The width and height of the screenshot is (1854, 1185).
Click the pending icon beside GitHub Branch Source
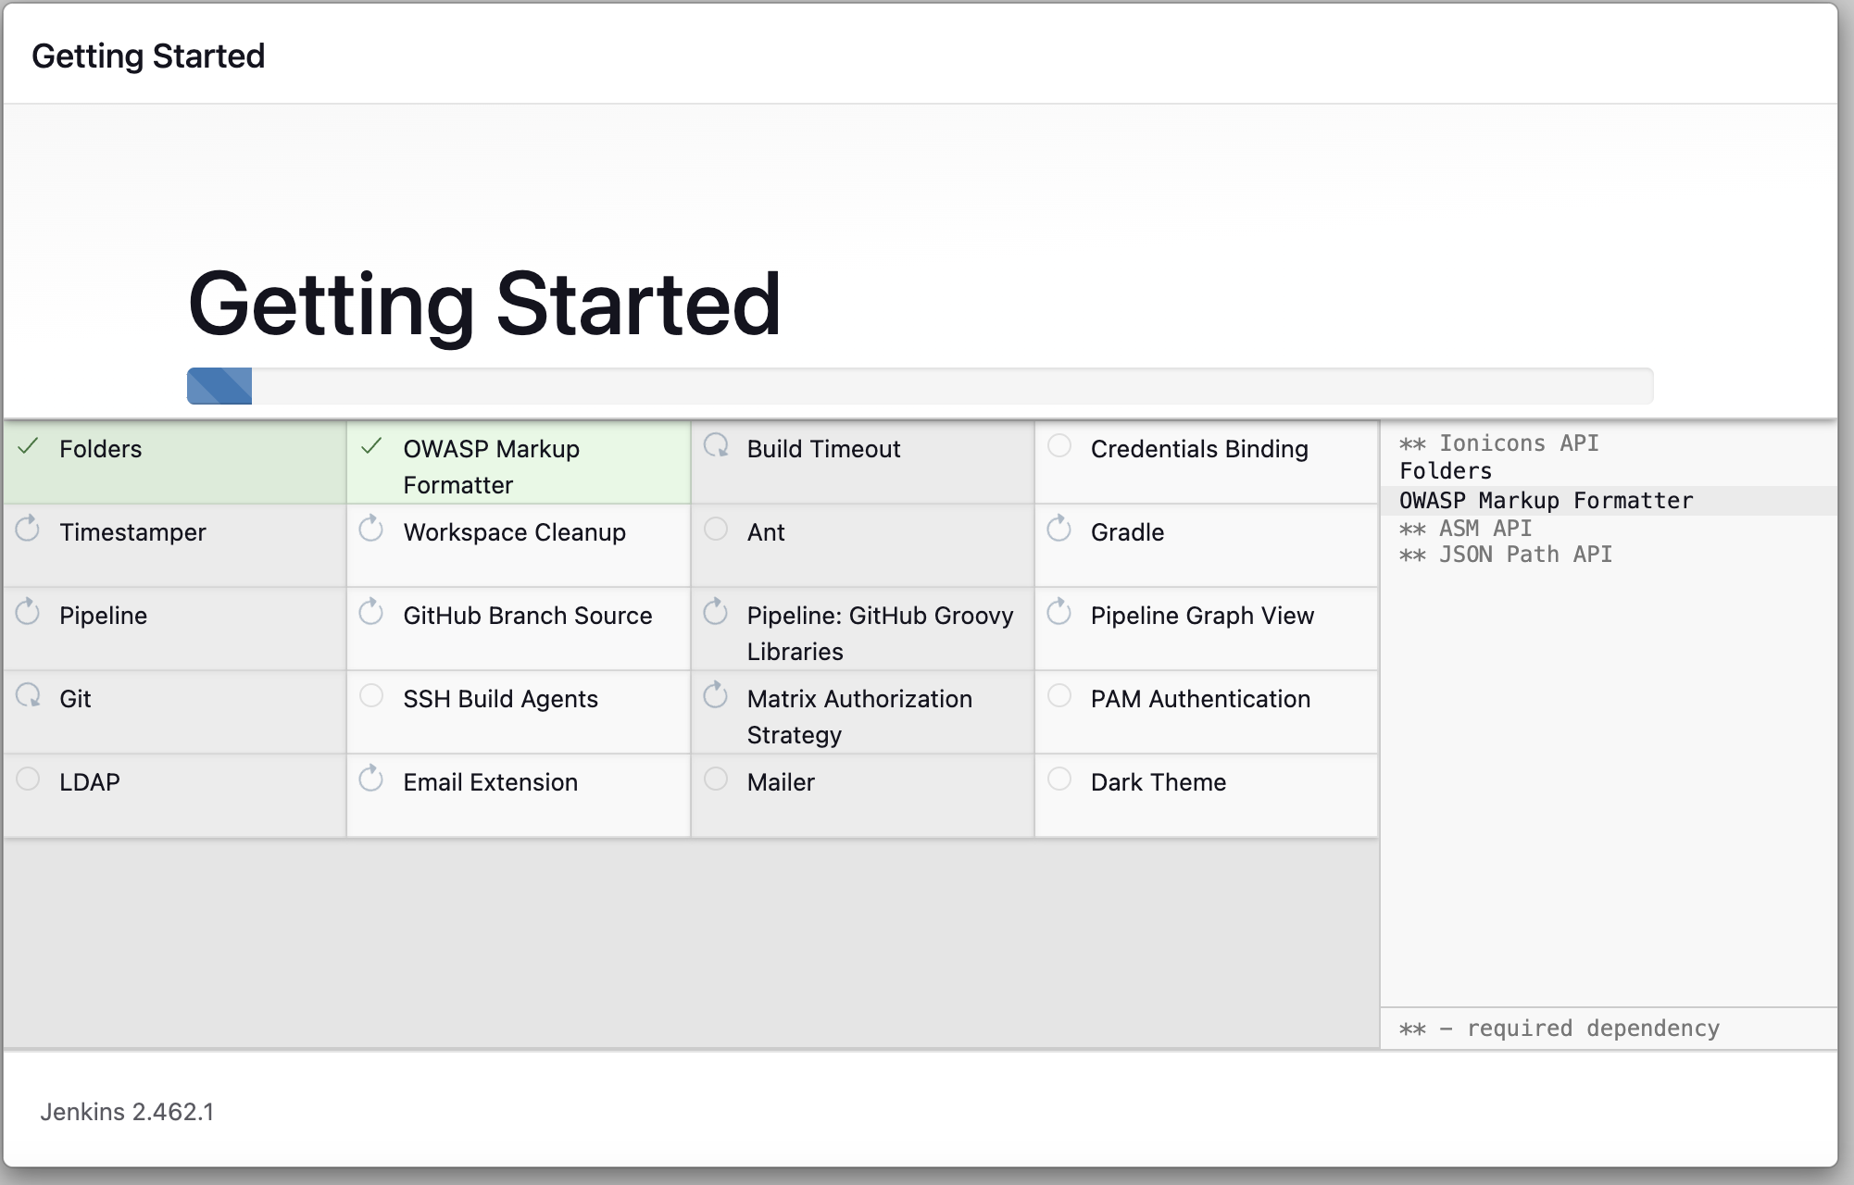pos(371,612)
